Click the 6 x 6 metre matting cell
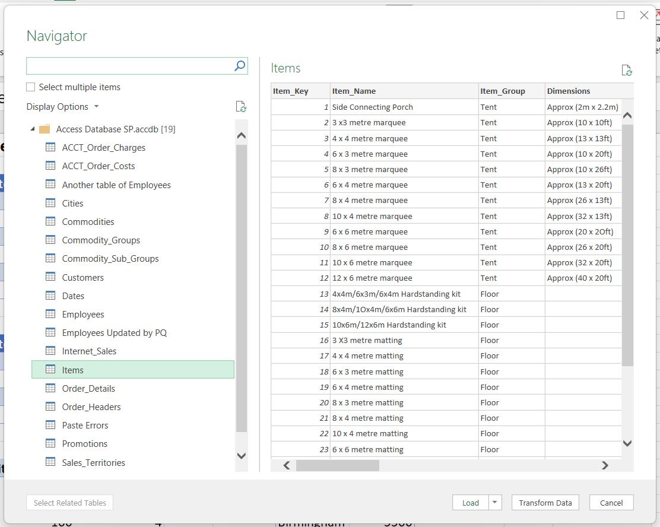 coord(404,449)
